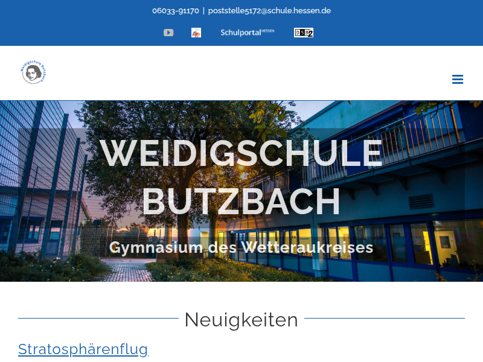Email poststelle5172@schule.hessen.de
This screenshot has height=362, width=483.
269,11
